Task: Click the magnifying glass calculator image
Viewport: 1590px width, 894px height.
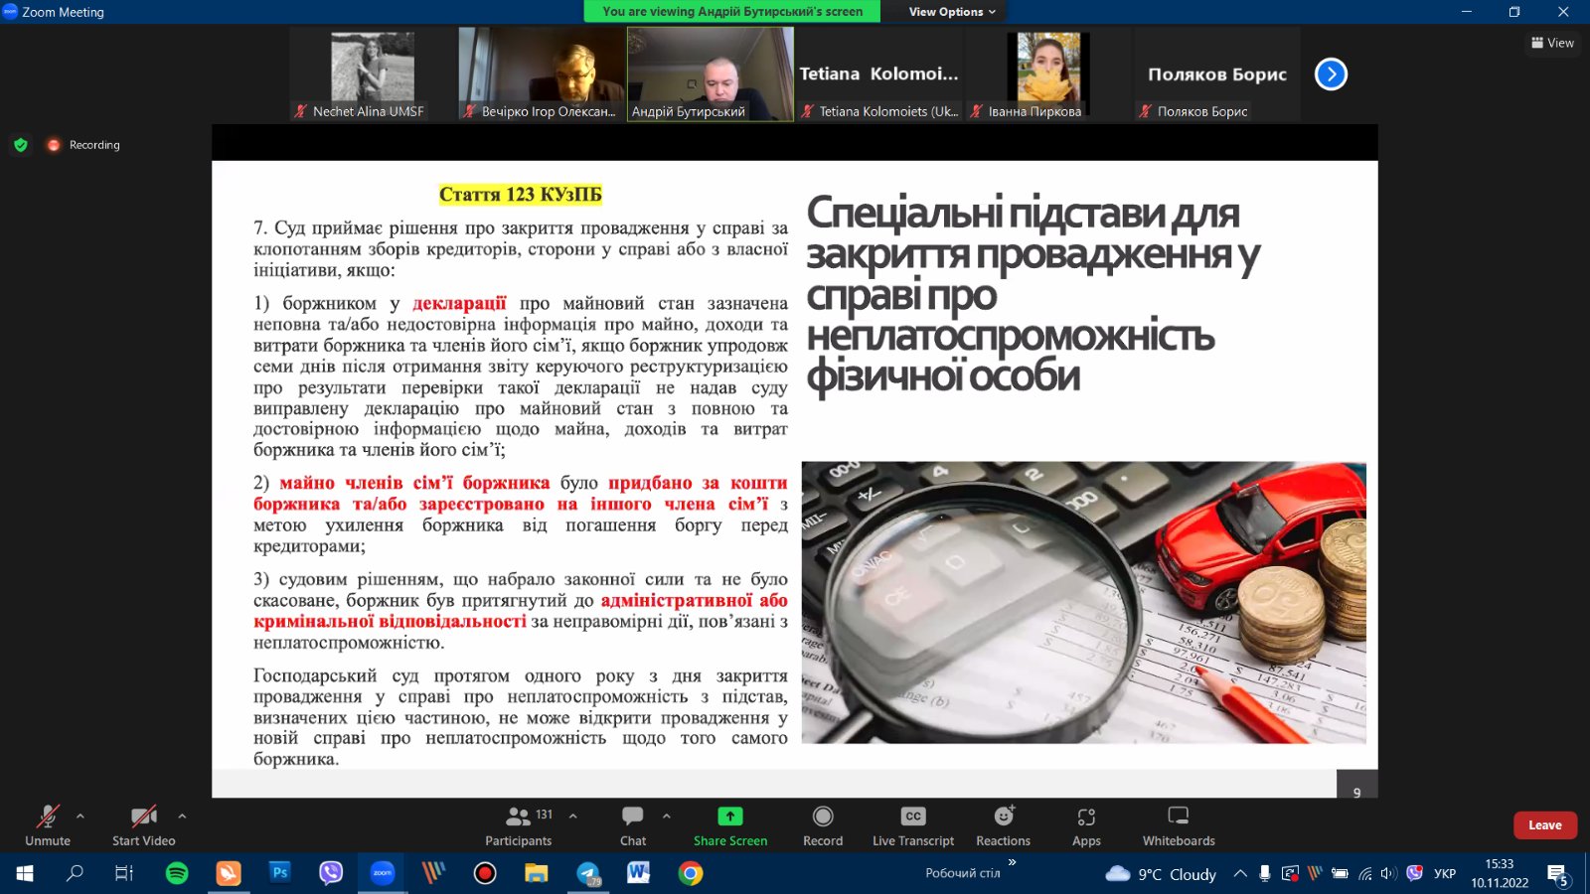Action: (1083, 602)
